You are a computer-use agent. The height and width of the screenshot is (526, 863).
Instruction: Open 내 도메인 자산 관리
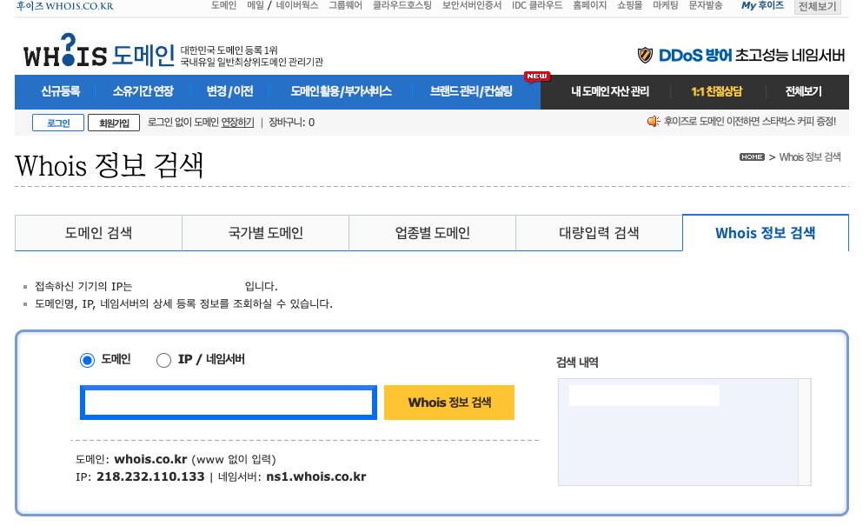[610, 91]
